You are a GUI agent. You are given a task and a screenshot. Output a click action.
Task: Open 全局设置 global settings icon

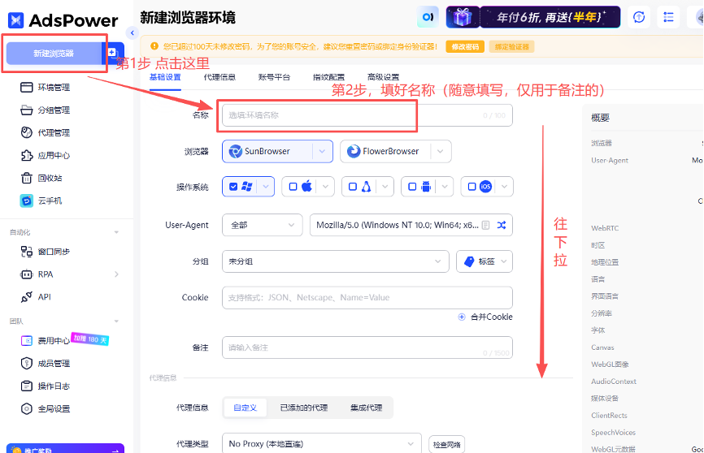(26, 408)
